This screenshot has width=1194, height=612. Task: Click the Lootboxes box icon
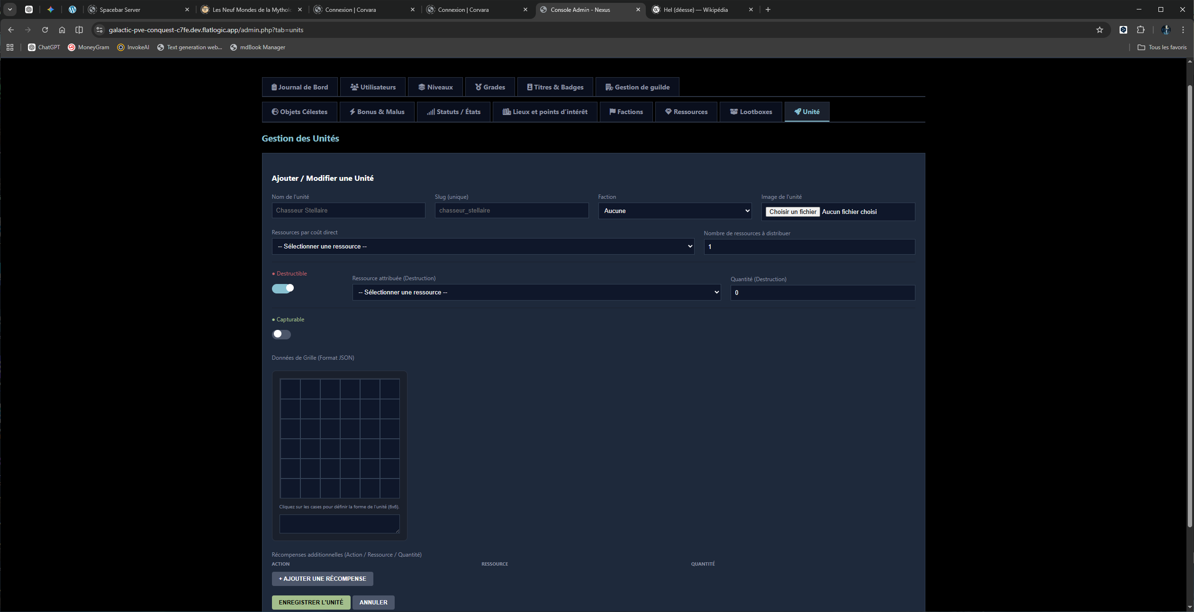point(733,112)
